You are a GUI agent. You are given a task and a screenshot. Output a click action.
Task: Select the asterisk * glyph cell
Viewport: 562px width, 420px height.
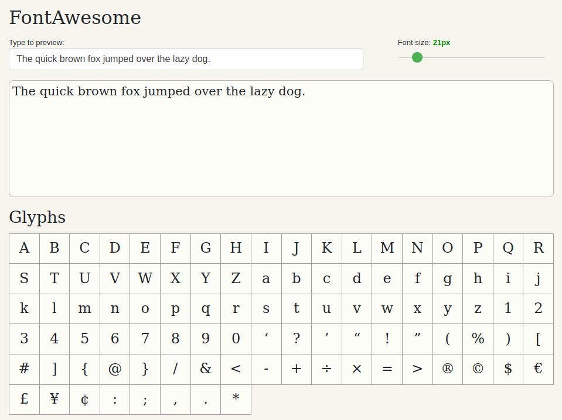[x=236, y=400]
